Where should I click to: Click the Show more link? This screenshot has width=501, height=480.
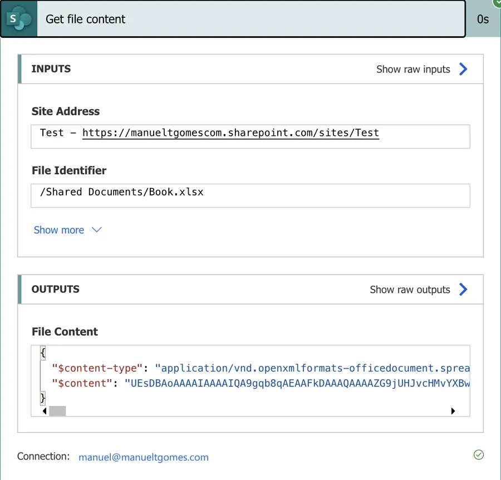[59, 230]
